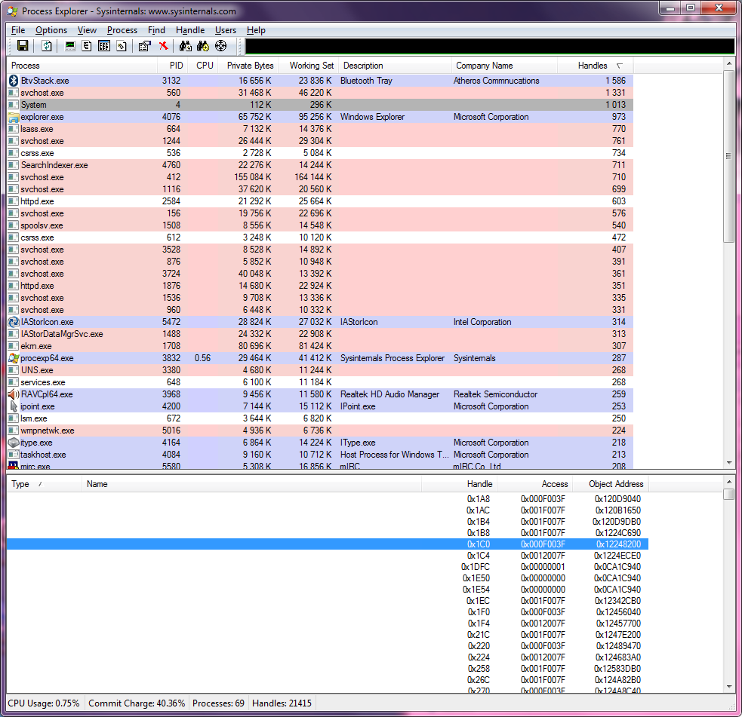Screen dimensions: 742x717
Task: Click the Handles: 21415 status entry
Action: pos(282,703)
